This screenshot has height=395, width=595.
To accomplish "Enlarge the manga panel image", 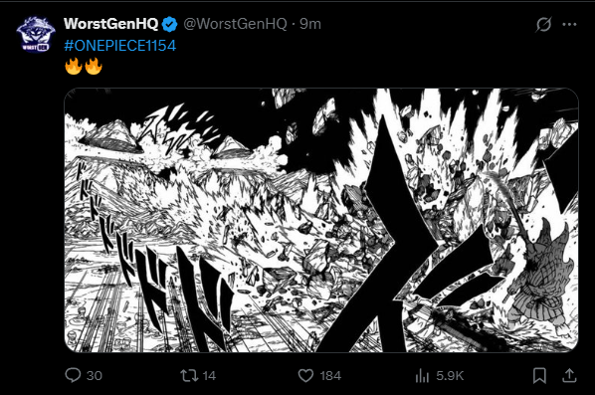I will coord(321,220).
